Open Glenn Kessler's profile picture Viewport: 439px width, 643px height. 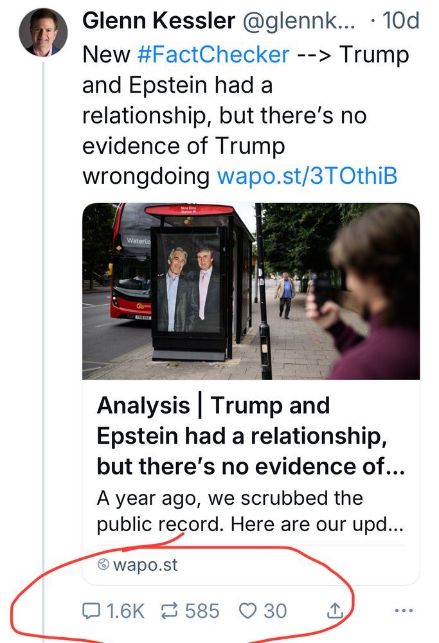(x=43, y=32)
